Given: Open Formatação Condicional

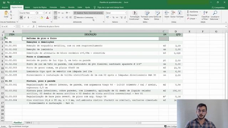Looking at the screenshot, I should 135,15.
